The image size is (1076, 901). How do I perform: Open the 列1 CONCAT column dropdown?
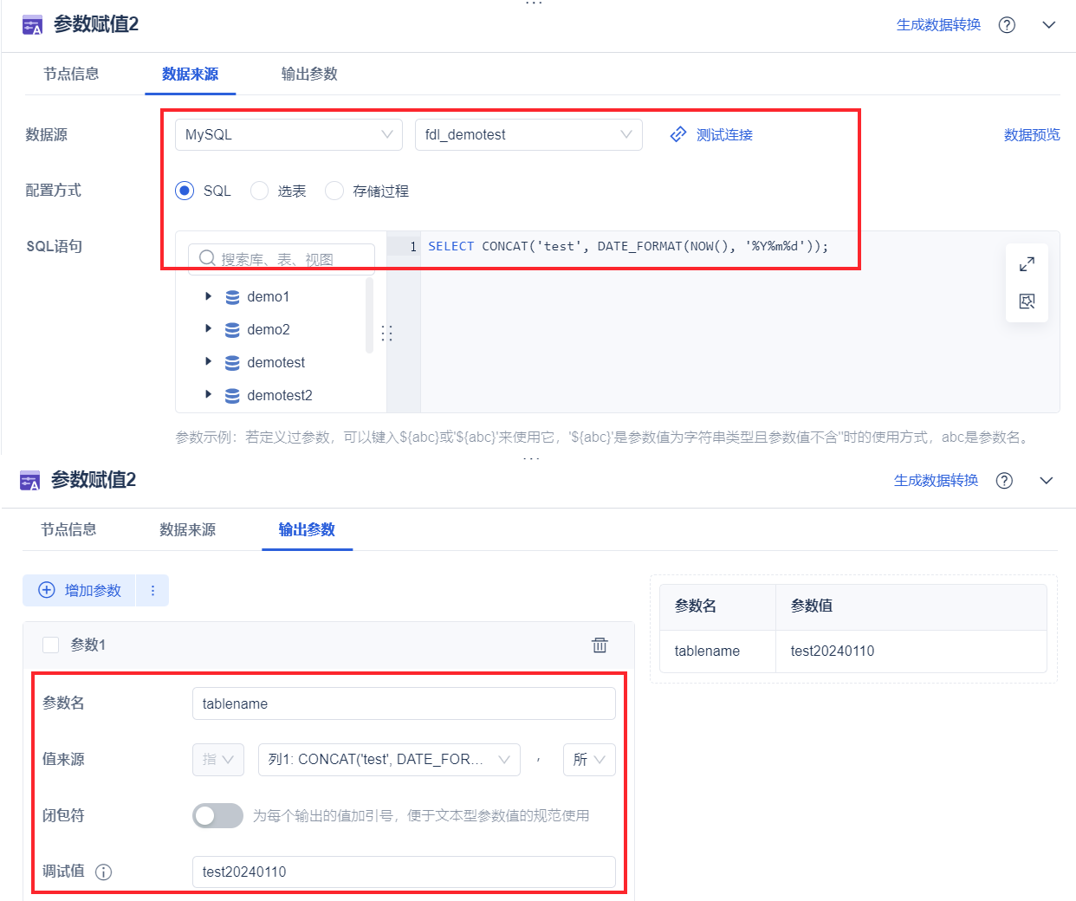tap(389, 759)
